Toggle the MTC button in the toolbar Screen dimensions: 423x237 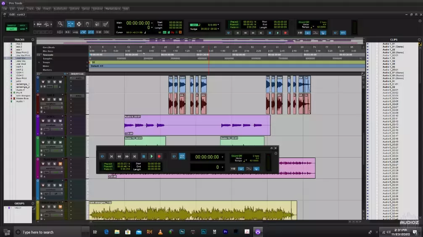click(x=343, y=33)
